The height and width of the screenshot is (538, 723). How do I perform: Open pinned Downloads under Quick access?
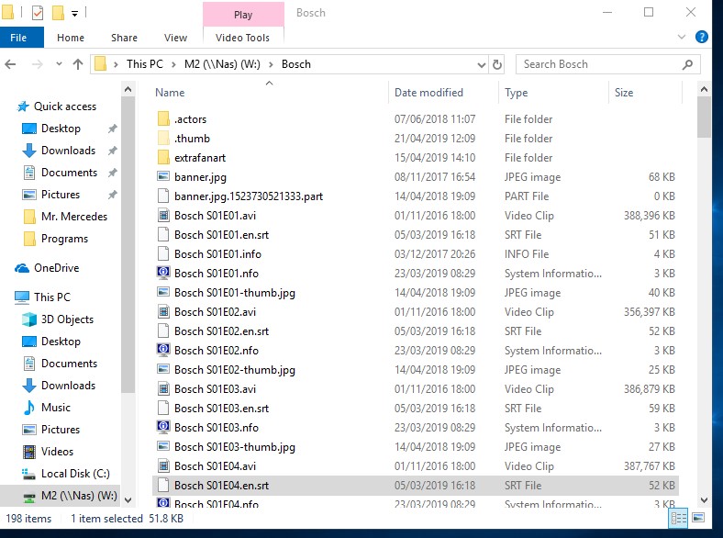click(x=68, y=151)
